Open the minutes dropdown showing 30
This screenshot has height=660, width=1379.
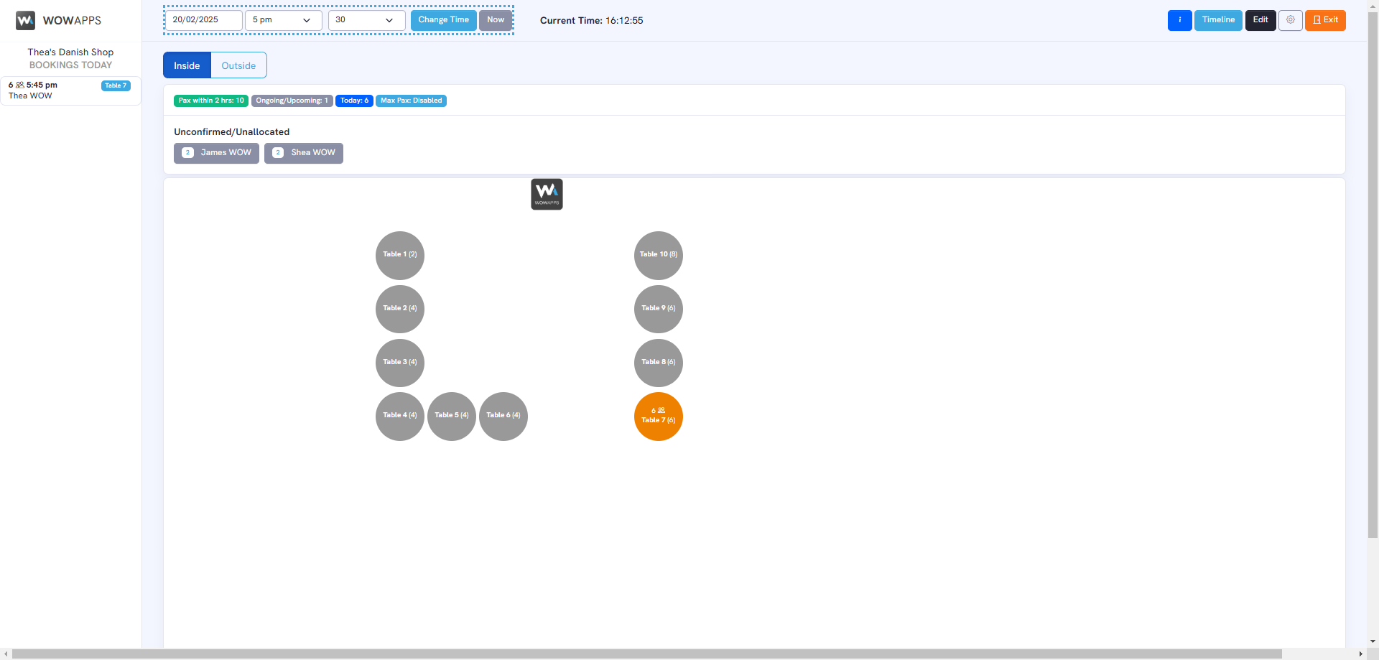(x=366, y=20)
